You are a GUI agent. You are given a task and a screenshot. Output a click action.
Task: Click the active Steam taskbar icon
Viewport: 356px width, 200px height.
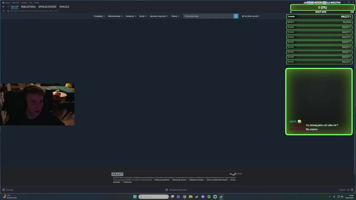click(221, 197)
